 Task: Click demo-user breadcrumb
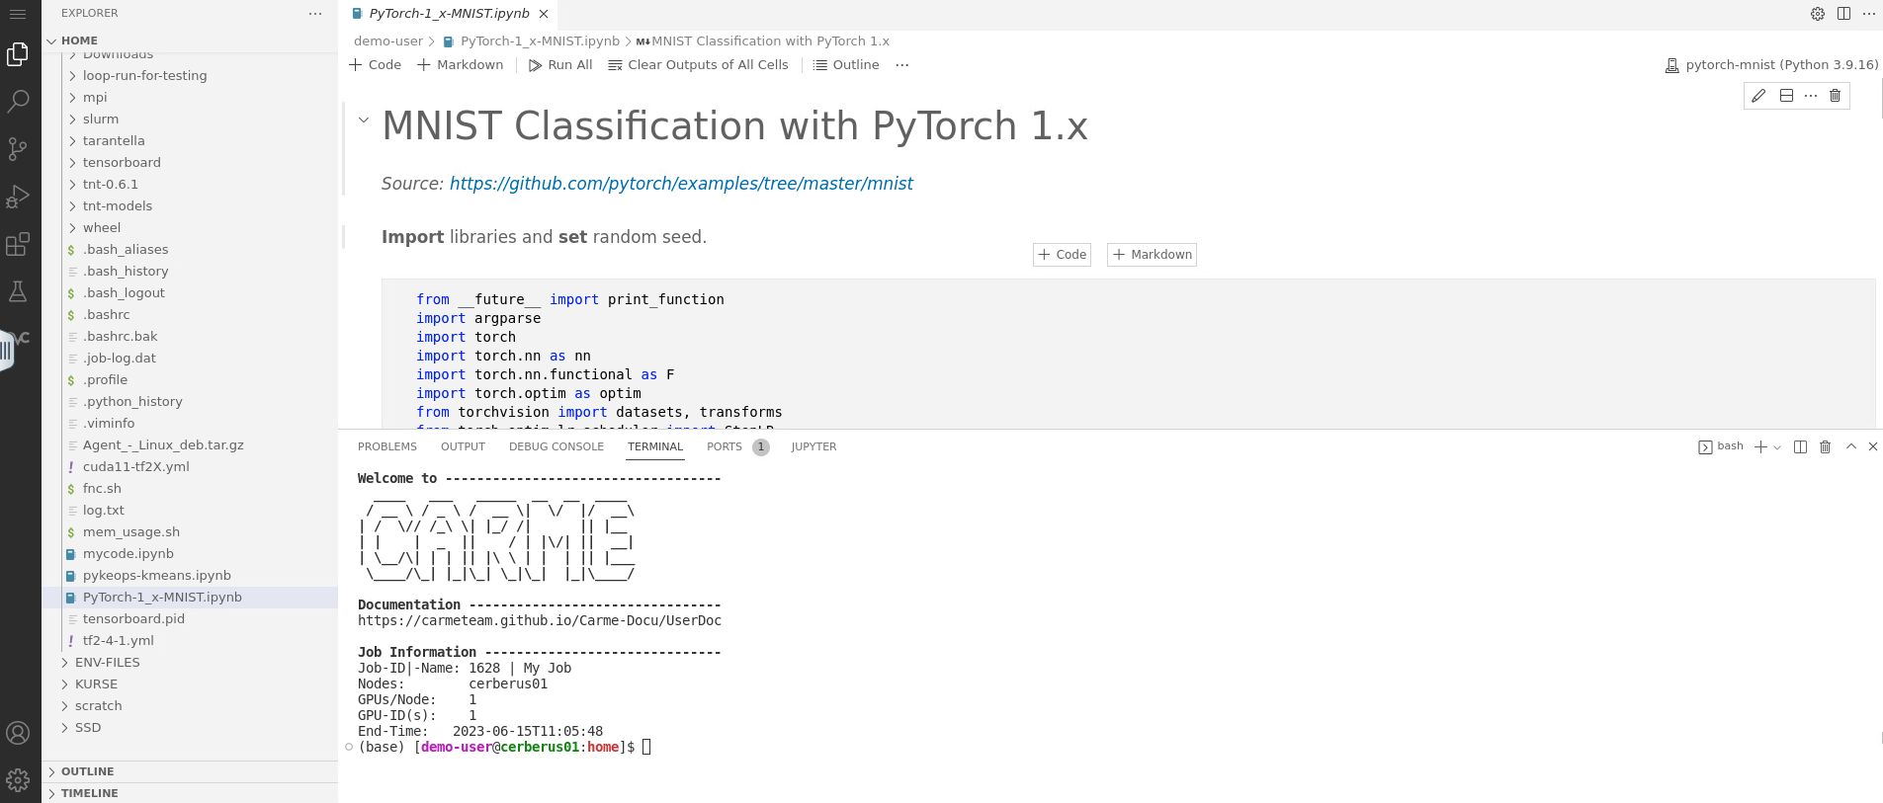[387, 41]
